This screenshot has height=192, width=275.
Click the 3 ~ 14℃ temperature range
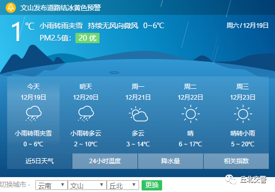point(138,144)
